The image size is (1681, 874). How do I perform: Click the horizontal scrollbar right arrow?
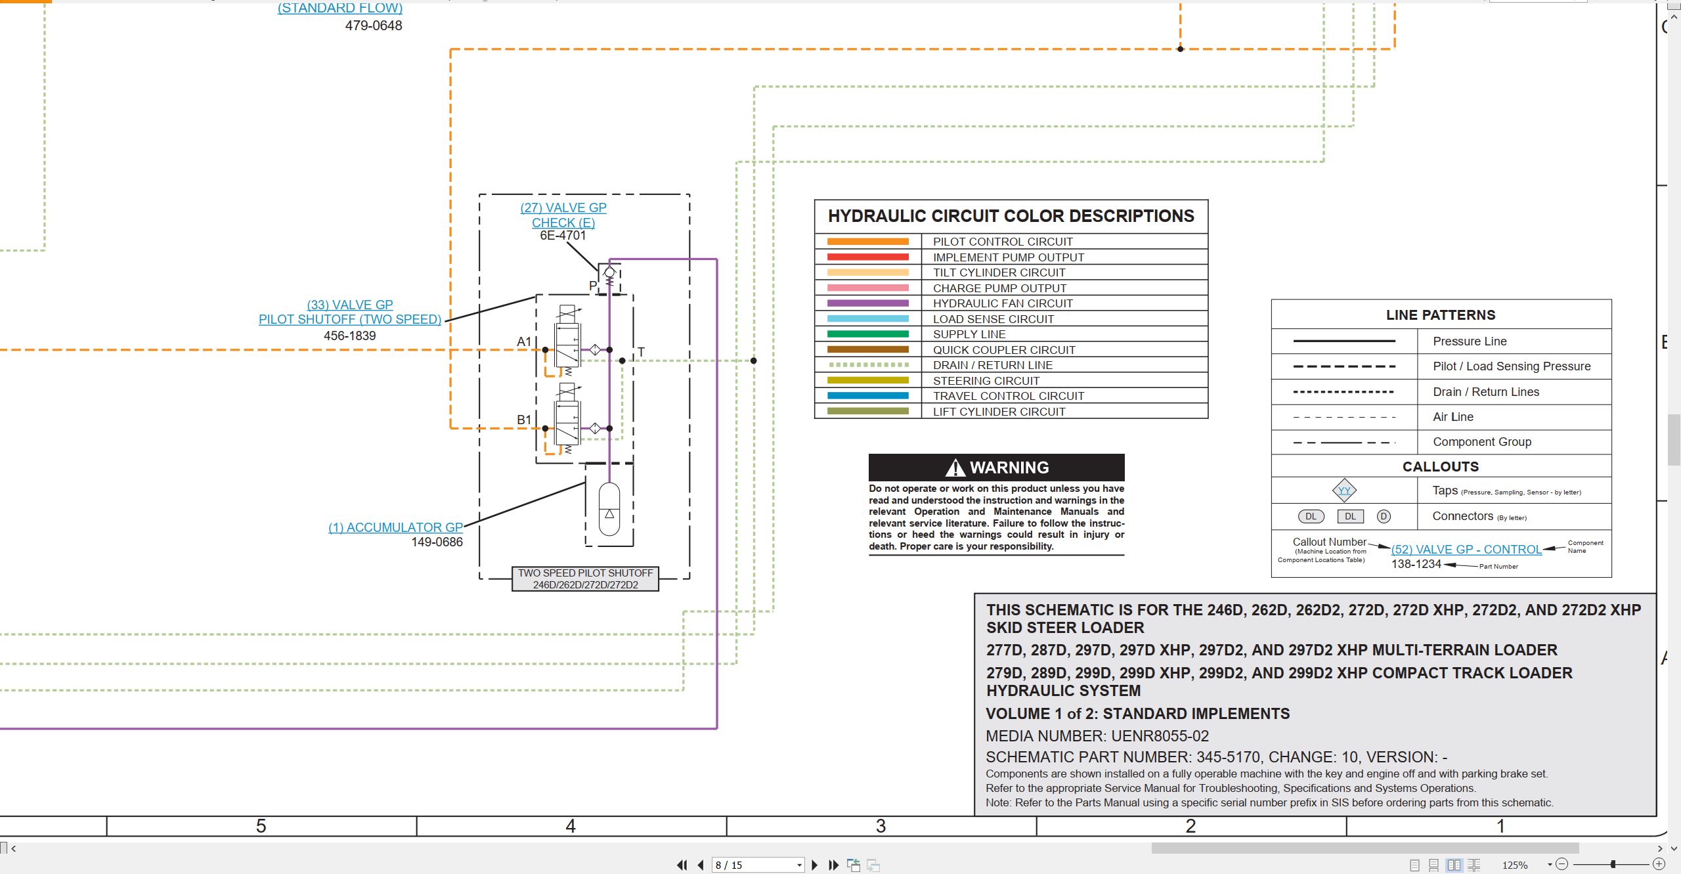coord(1661,848)
